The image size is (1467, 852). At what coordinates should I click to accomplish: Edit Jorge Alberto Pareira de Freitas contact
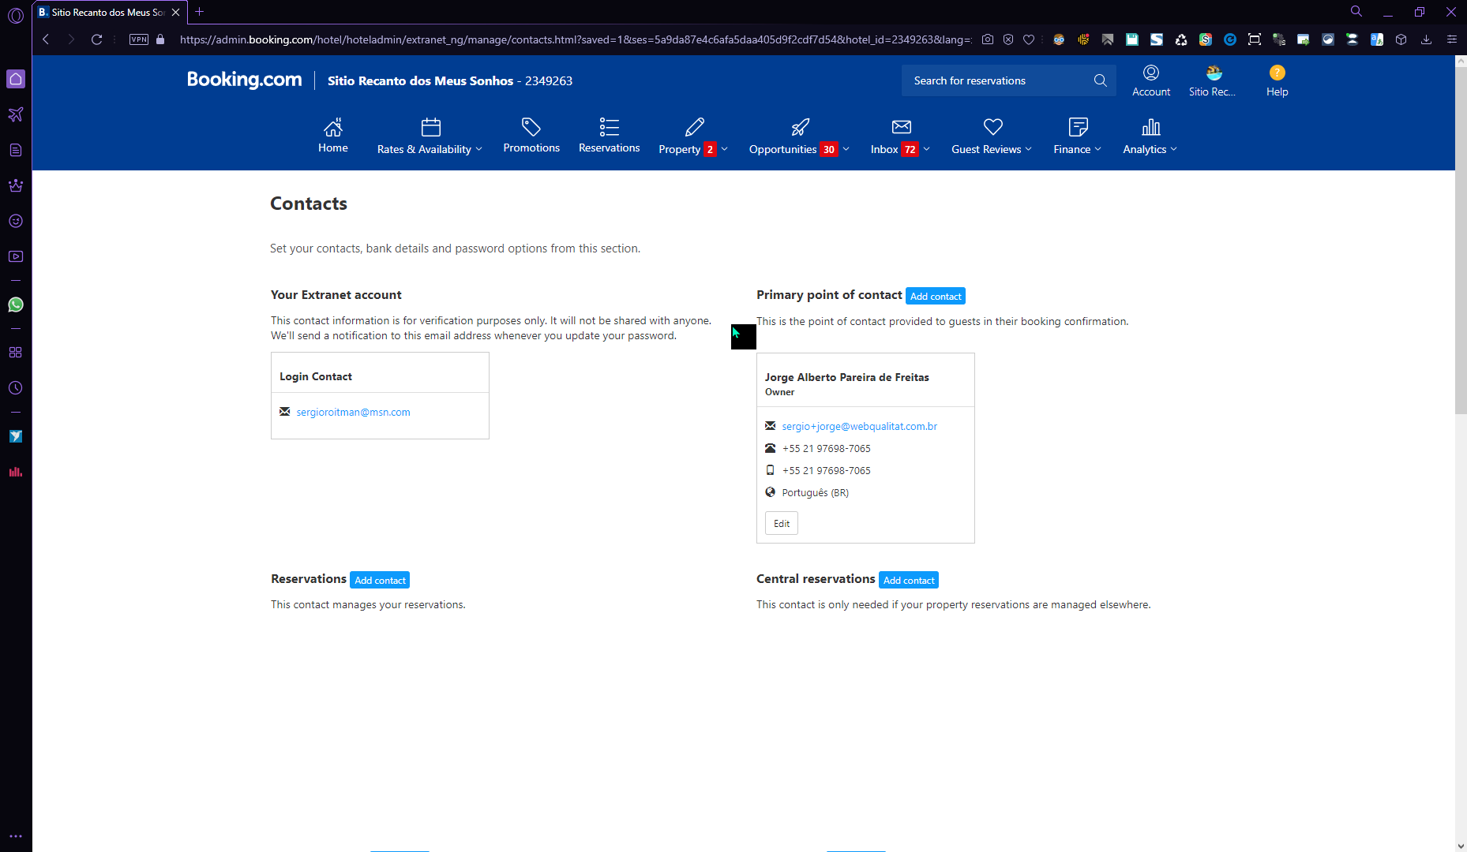click(782, 523)
